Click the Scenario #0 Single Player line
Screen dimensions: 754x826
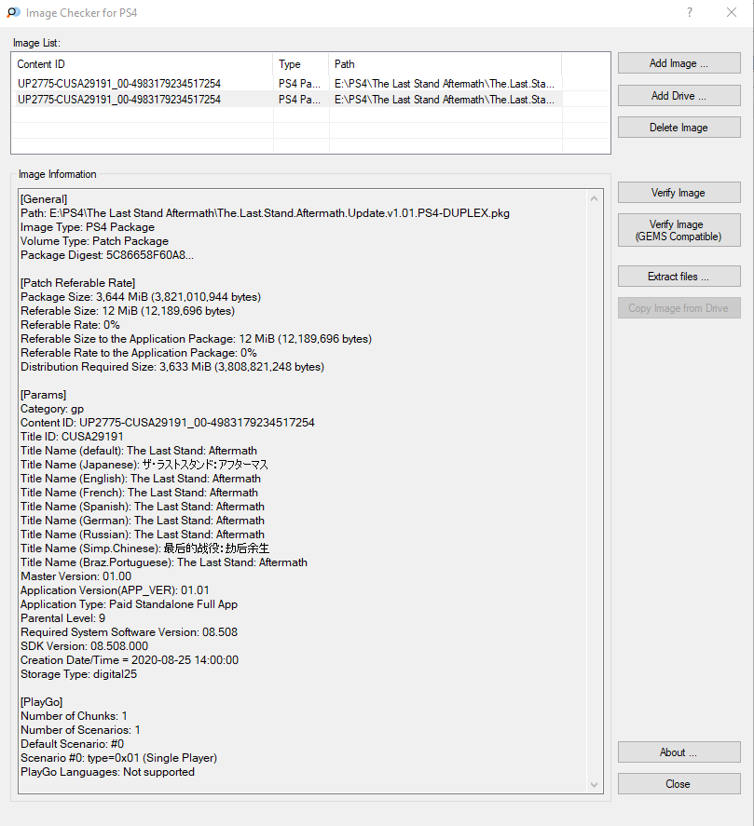pos(118,758)
